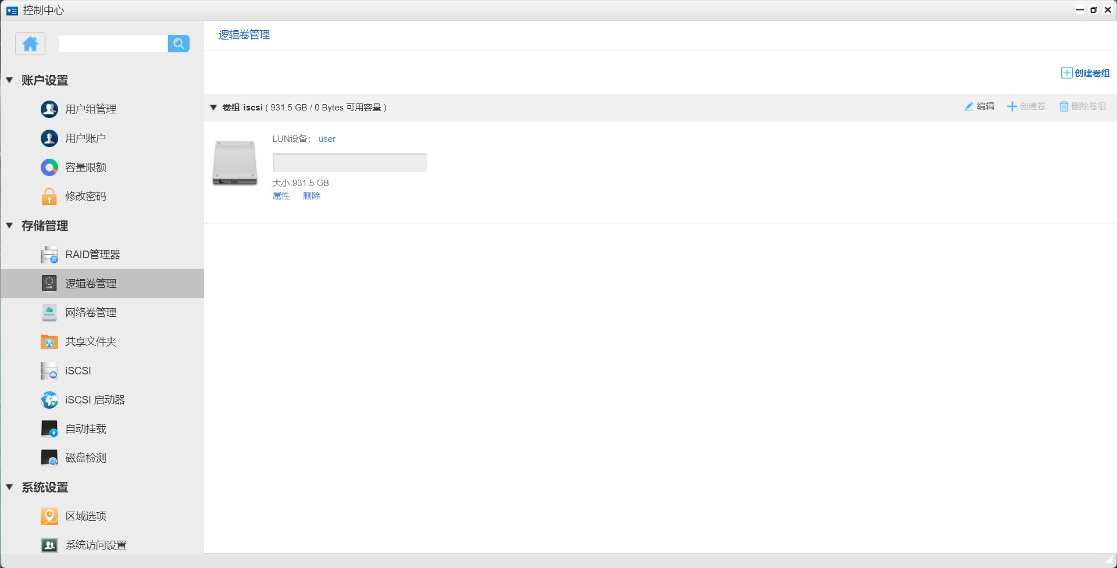Click the home icon button
The image size is (1117, 568).
[30, 44]
